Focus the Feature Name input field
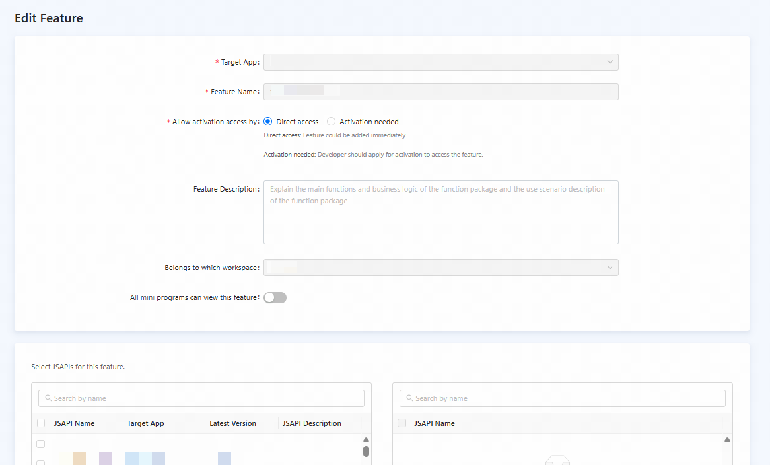The width and height of the screenshot is (770, 465). click(440, 92)
